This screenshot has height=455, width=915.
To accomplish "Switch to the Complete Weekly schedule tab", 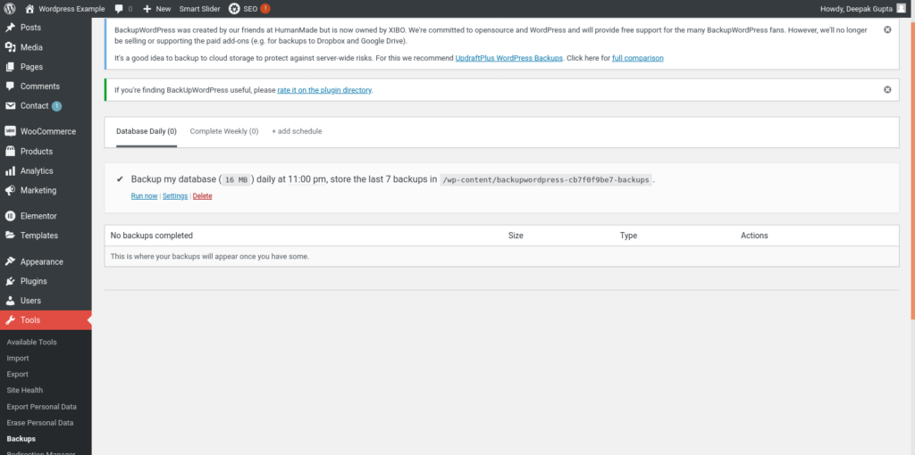I will pos(223,131).
